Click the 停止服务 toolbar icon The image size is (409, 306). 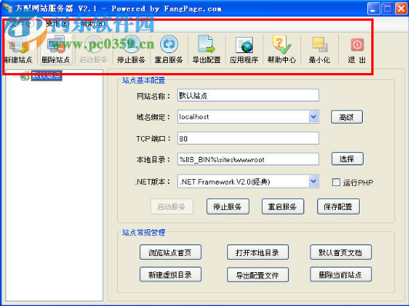[131, 49]
